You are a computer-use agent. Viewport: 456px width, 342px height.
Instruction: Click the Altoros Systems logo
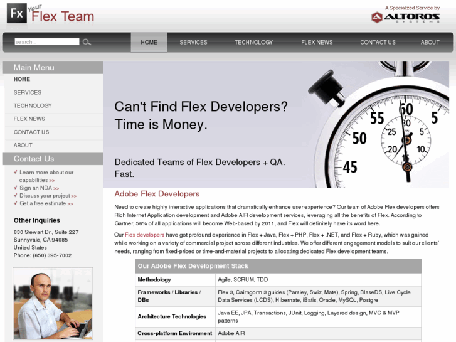(x=405, y=18)
